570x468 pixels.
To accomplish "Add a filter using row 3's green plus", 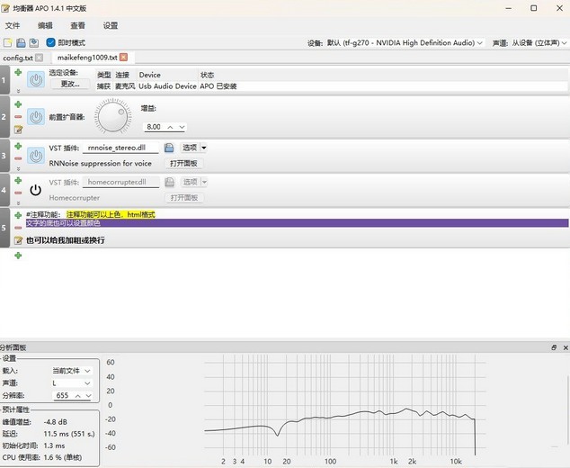I will pyautogui.click(x=18, y=147).
